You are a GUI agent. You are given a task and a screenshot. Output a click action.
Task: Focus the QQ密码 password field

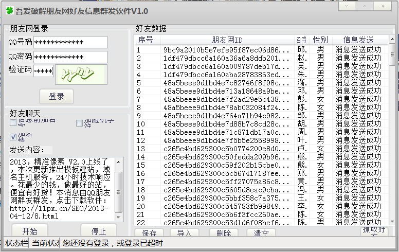tap(70, 57)
